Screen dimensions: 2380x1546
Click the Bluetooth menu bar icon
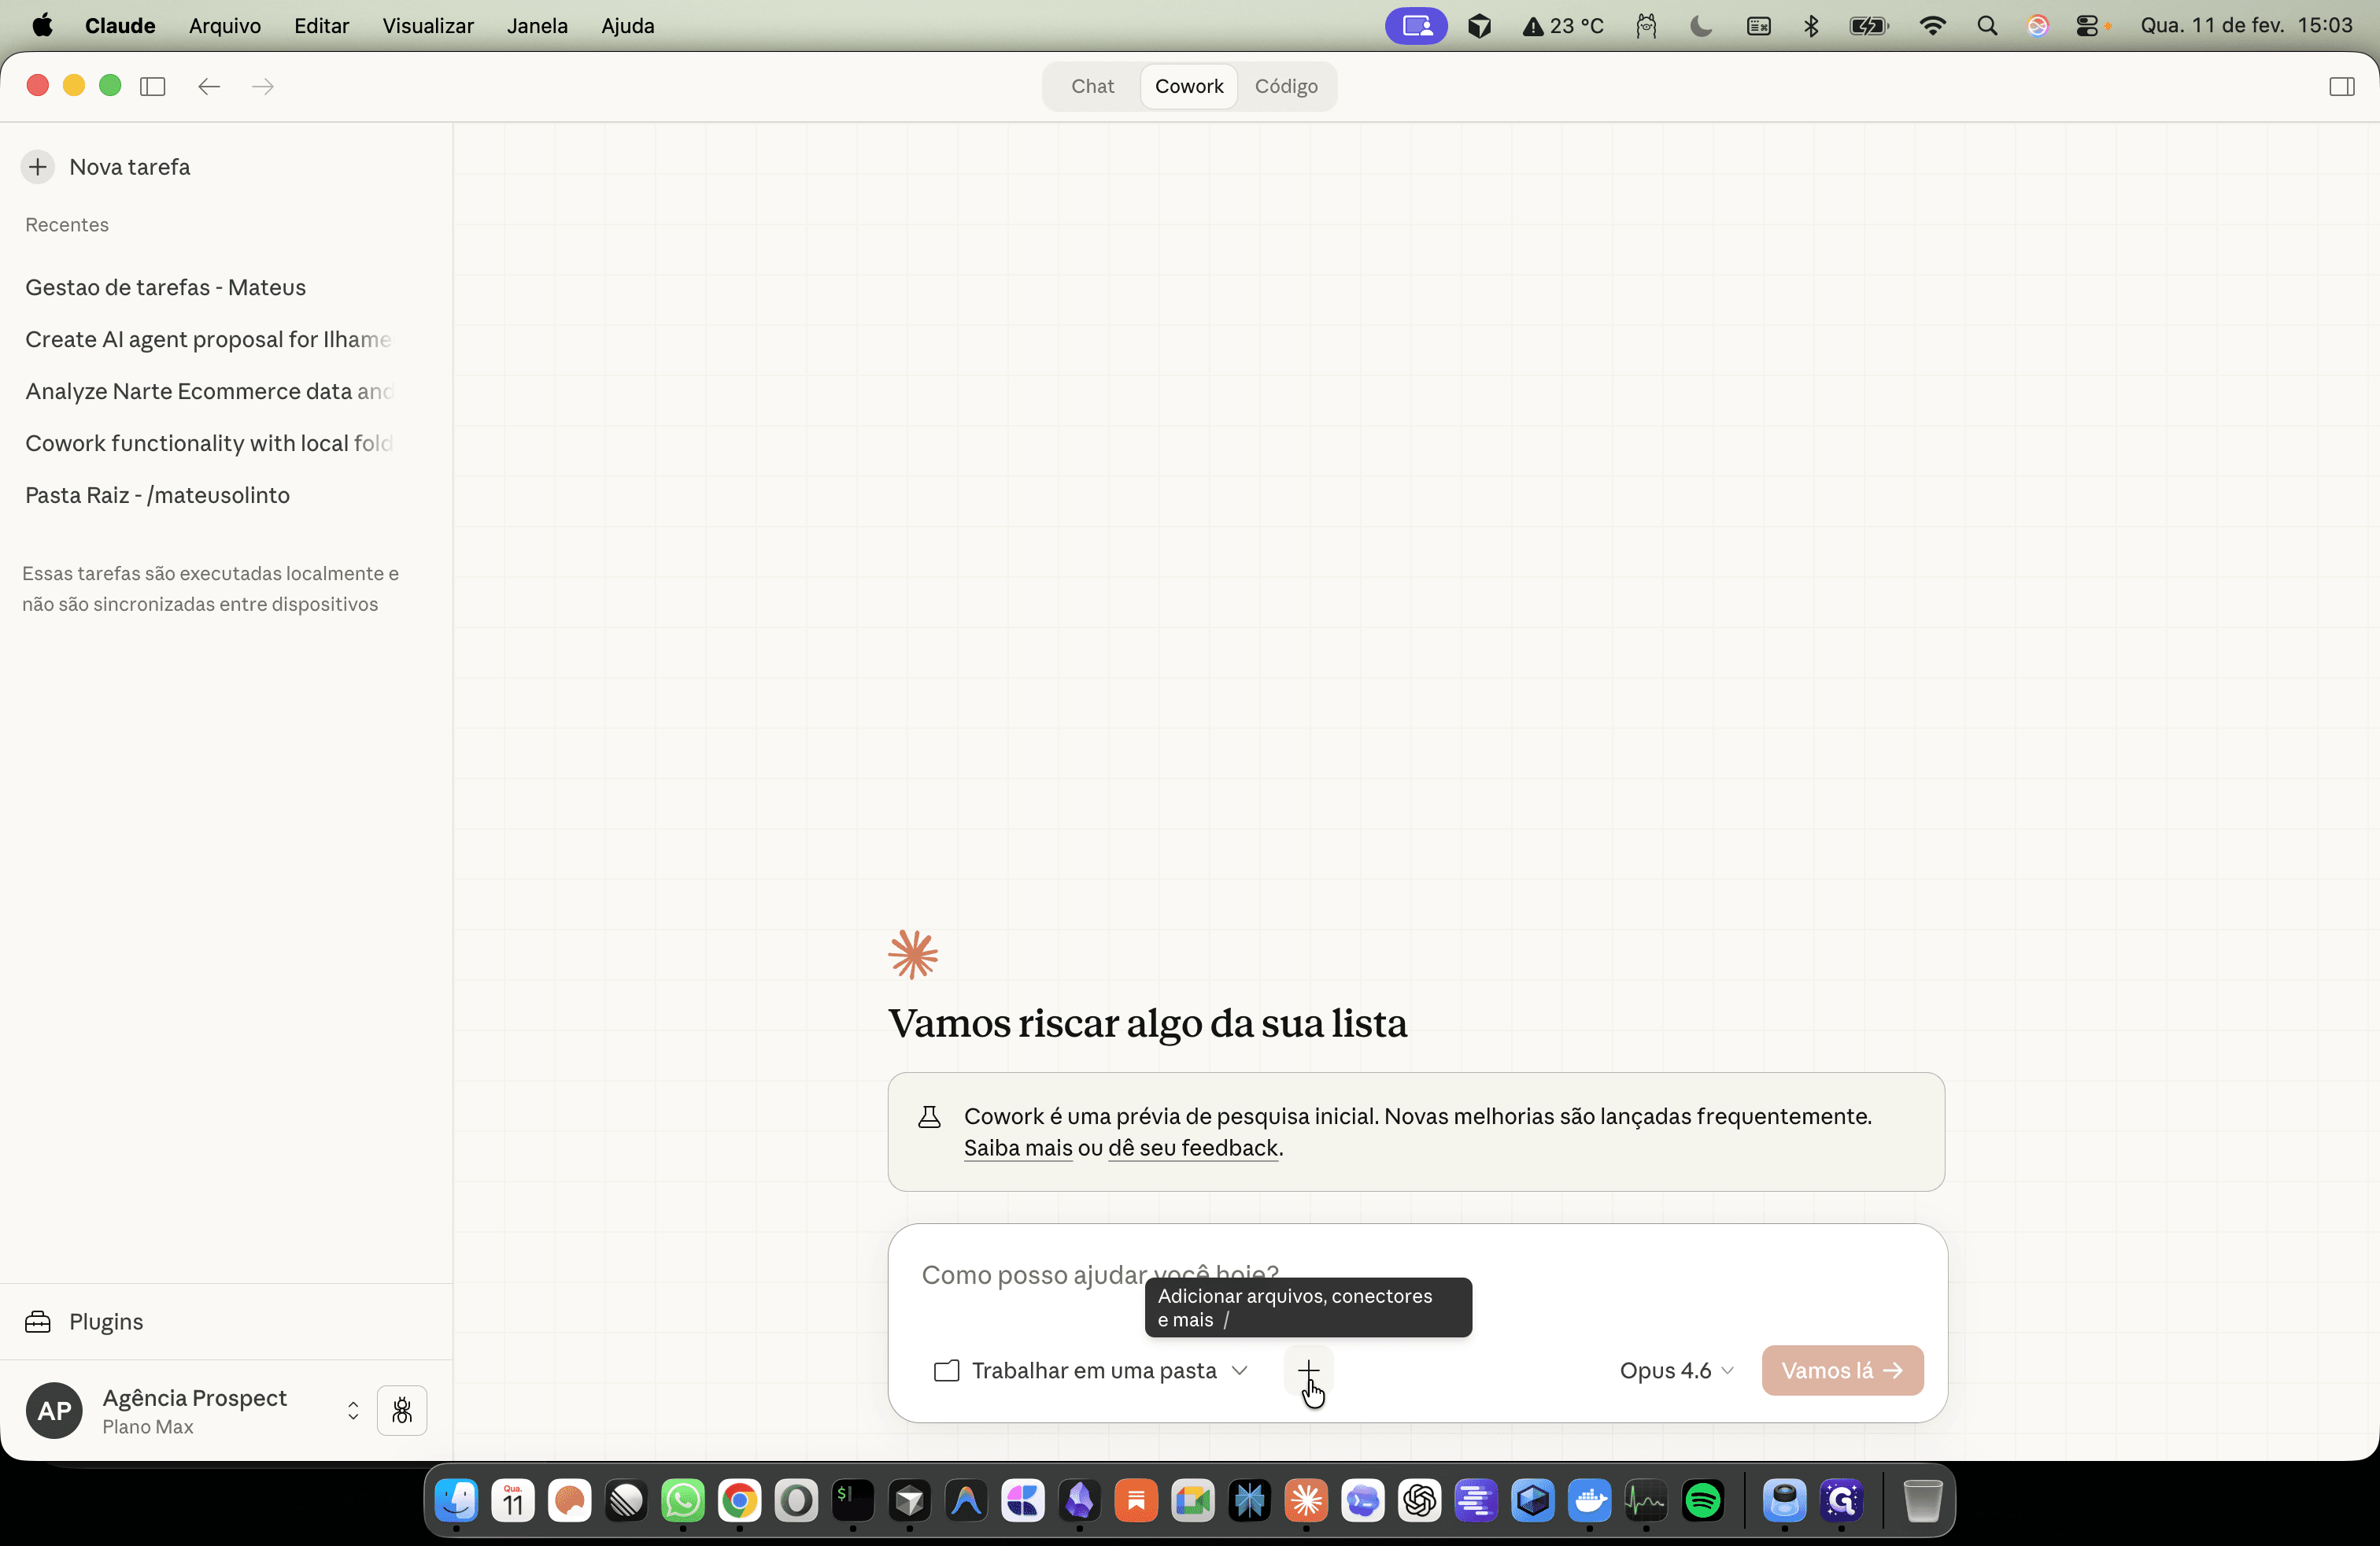click(1811, 26)
